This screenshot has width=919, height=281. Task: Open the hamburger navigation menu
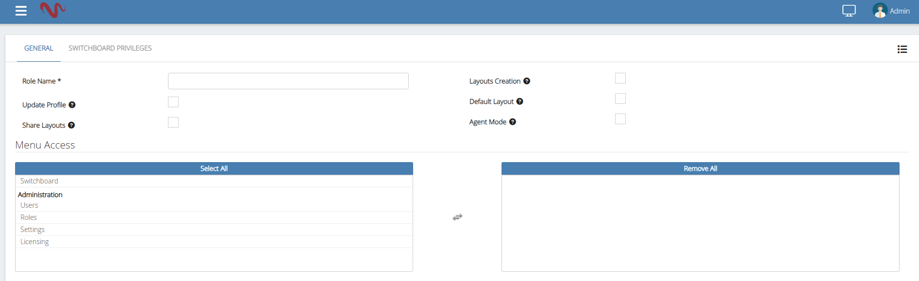click(21, 11)
